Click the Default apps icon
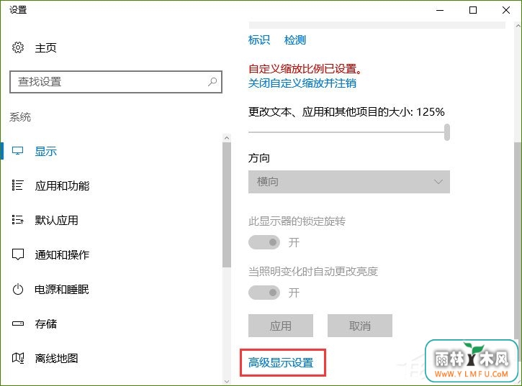The height and width of the screenshot is (386, 522). pos(18,220)
